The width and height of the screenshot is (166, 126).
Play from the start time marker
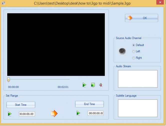coord(10,114)
